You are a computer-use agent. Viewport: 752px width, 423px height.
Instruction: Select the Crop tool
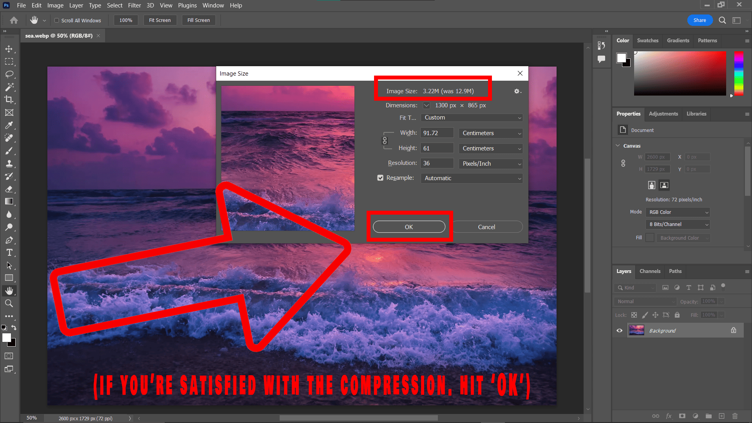click(9, 99)
